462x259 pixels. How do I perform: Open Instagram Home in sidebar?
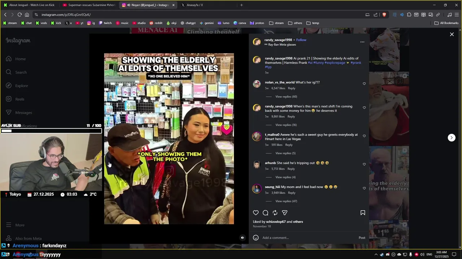click(x=16, y=59)
